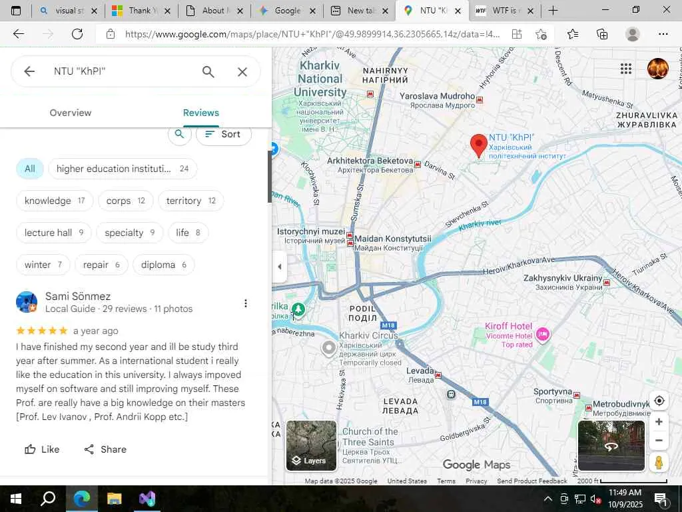
Task: Switch to the Google tab
Action: [288, 11]
